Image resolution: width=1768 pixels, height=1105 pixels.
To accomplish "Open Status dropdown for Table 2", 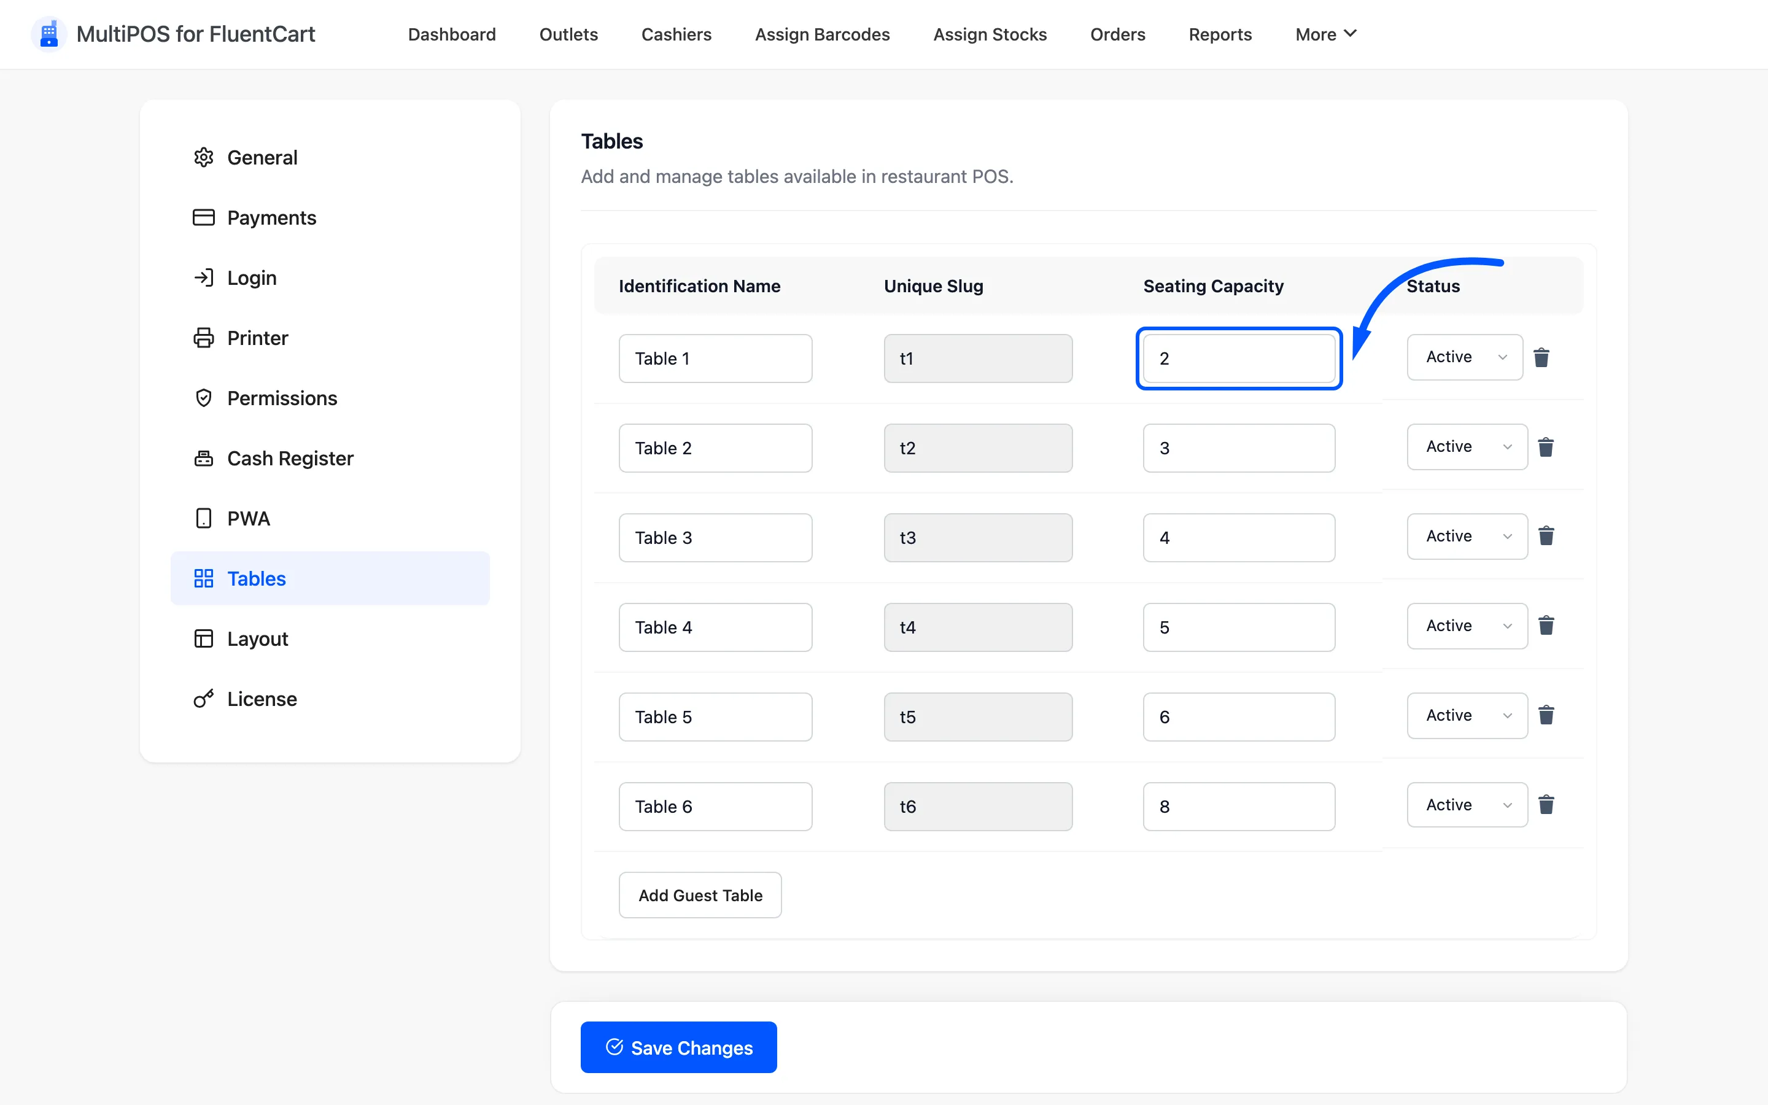I will [1467, 446].
